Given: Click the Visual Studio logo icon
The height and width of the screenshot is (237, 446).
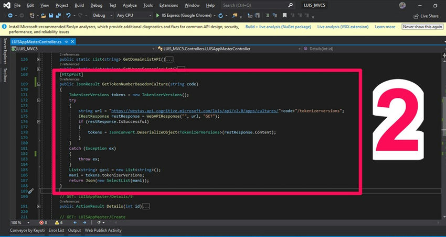Looking at the screenshot, I should click(6, 5).
